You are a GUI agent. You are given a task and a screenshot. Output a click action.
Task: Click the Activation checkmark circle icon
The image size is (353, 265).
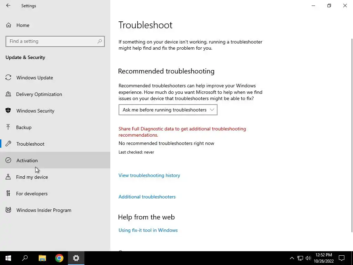[x=8, y=160]
